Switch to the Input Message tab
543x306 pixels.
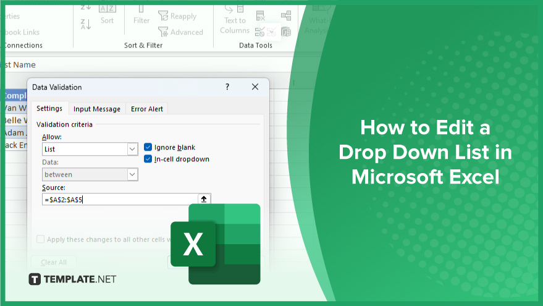click(97, 109)
